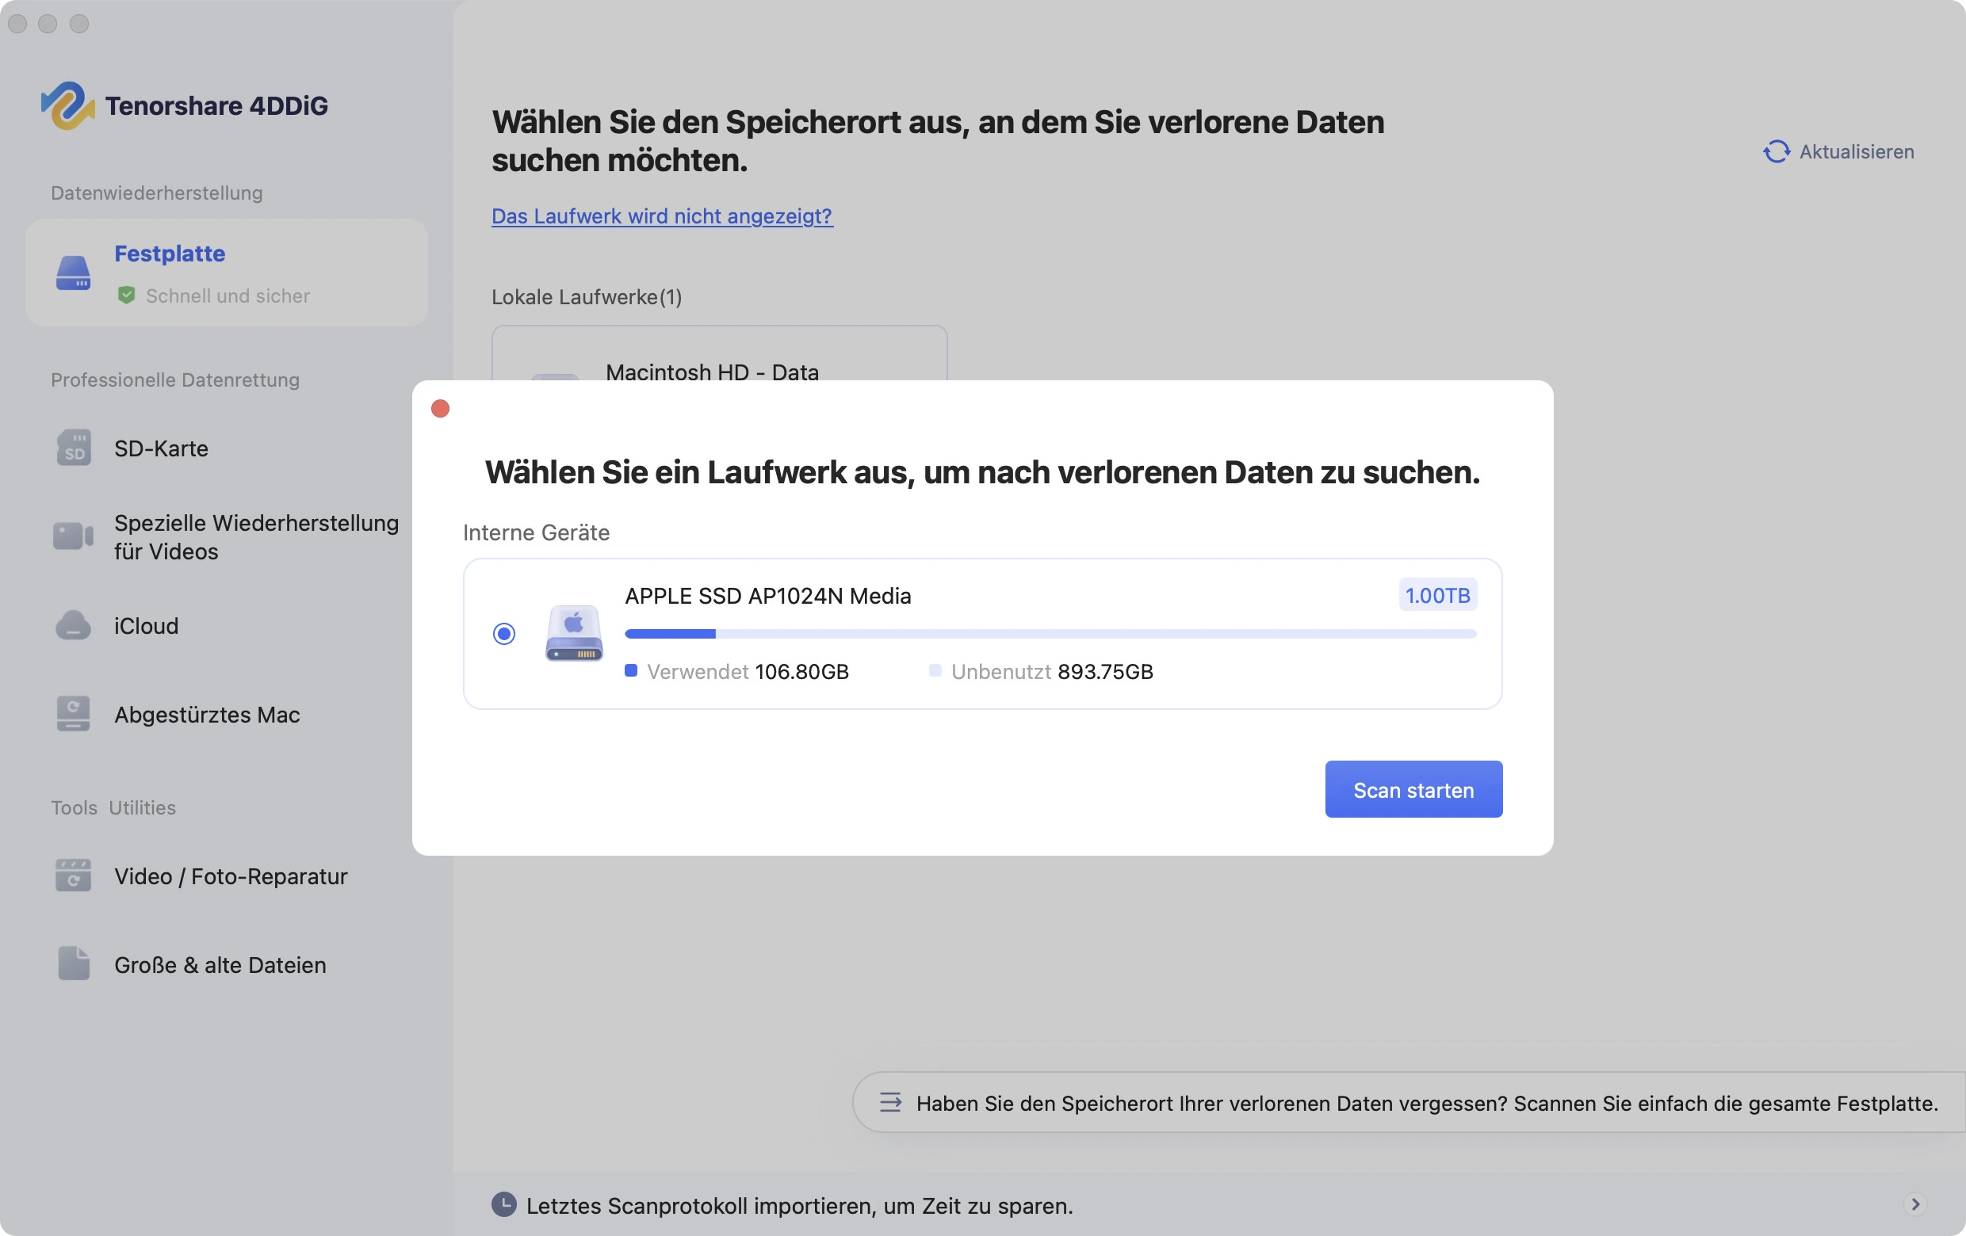Viewport: 1966px width, 1236px height.
Task: Click the green shield icon beside Schnell und sicher
Action: (127, 296)
